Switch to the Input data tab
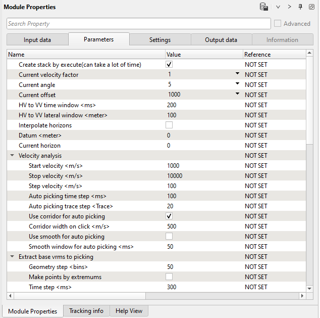The image size is (320, 318). pos(37,40)
